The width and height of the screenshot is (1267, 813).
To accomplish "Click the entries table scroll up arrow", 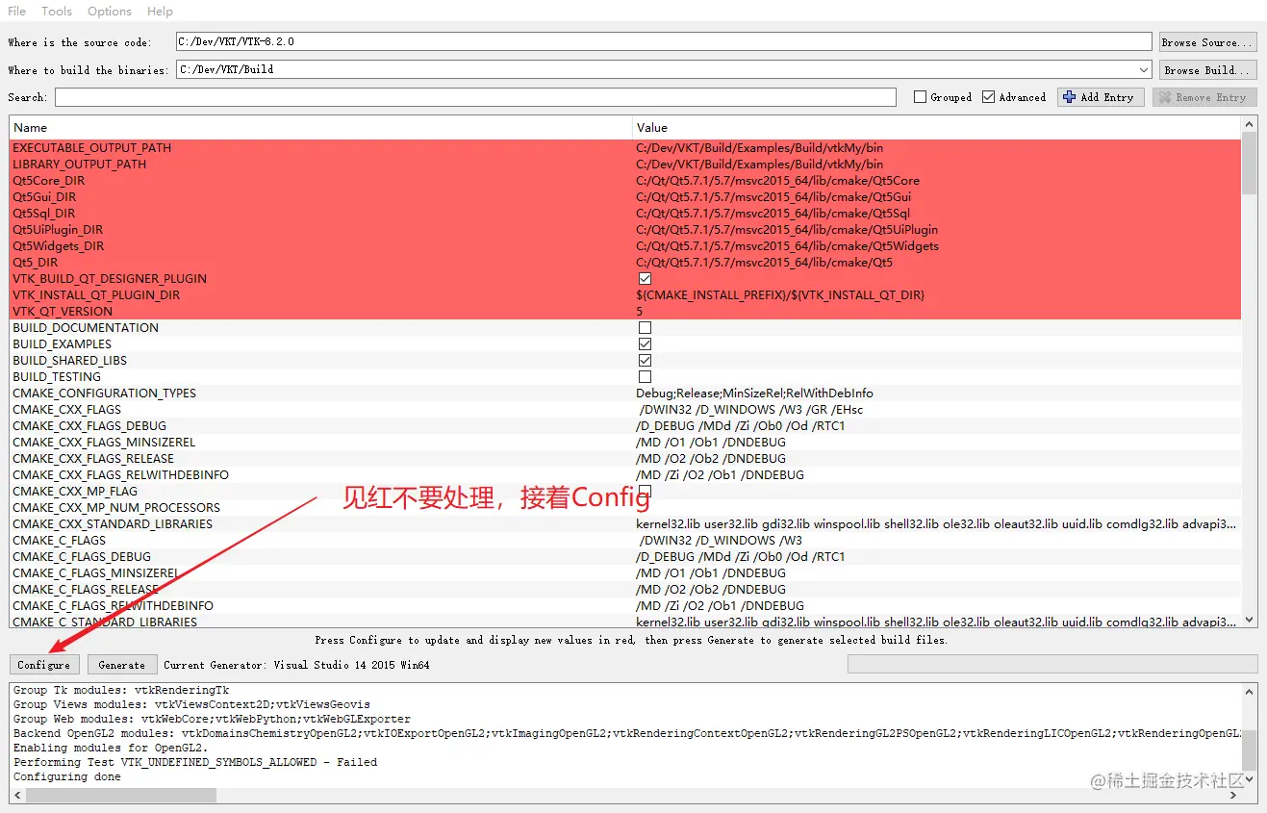I will pos(1249,124).
